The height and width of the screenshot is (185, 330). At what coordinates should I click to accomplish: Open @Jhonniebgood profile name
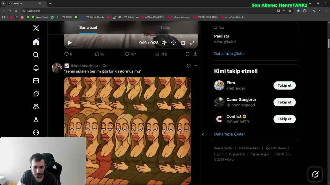[x=241, y=105]
